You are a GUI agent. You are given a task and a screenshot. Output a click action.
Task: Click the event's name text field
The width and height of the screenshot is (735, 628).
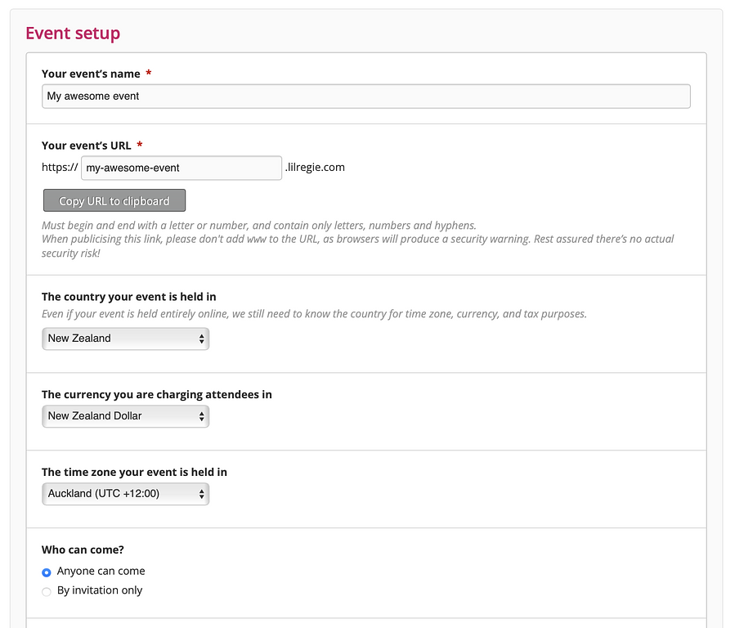[x=365, y=96]
